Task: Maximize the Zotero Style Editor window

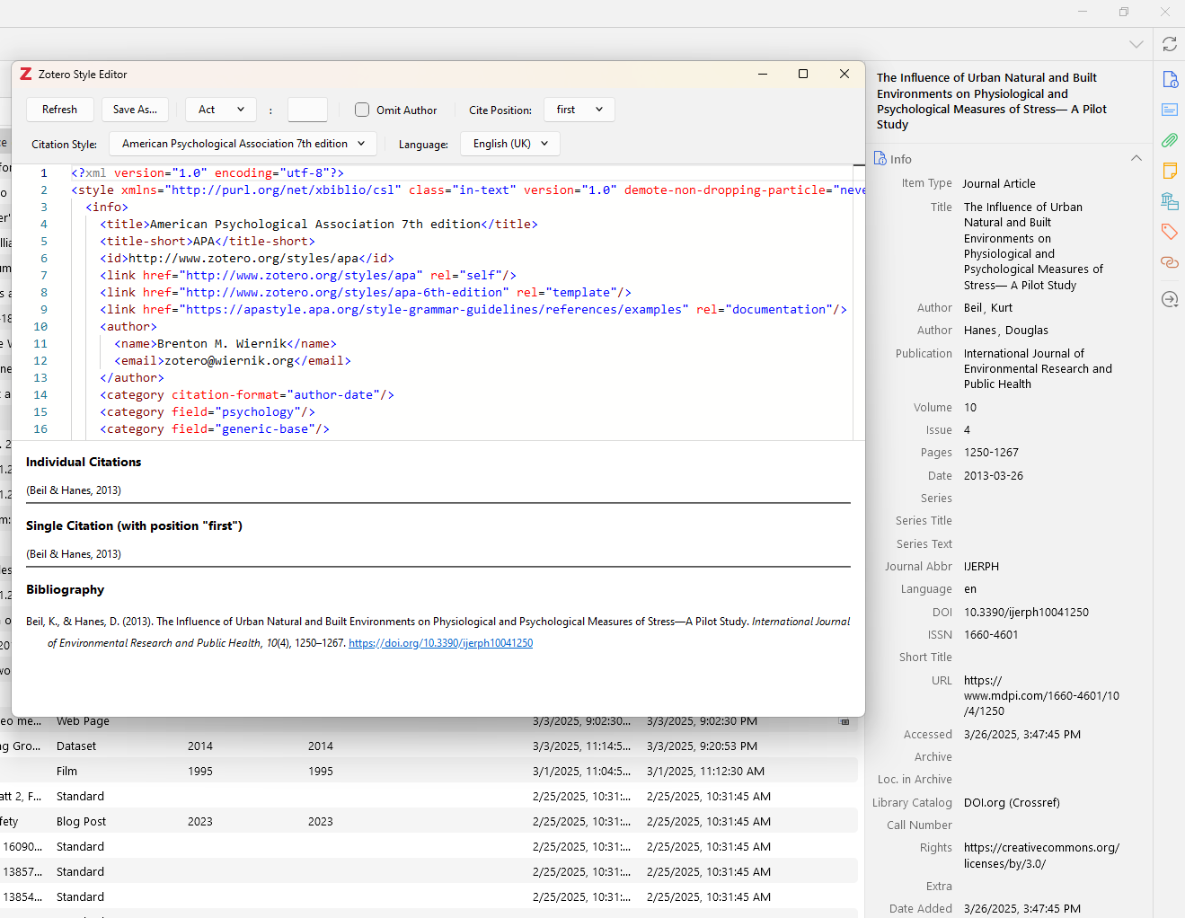Action: coord(803,74)
